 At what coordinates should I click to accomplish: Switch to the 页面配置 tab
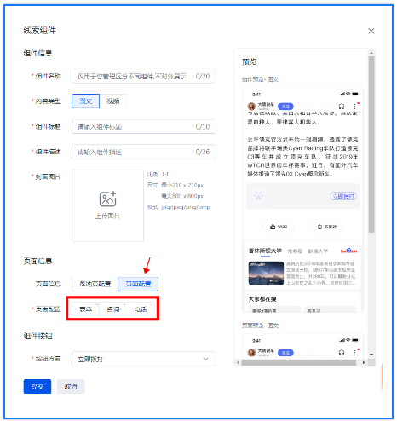(x=138, y=284)
